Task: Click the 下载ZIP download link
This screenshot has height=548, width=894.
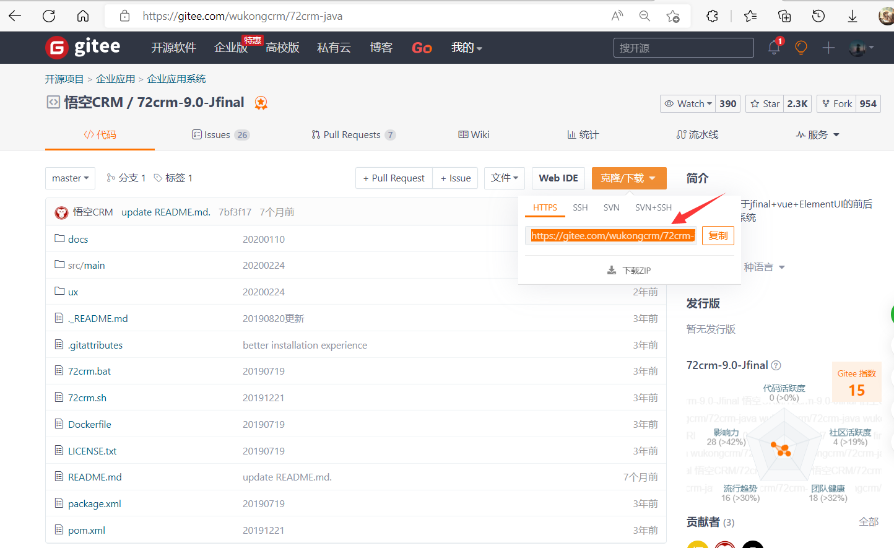Action: click(x=629, y=271)
